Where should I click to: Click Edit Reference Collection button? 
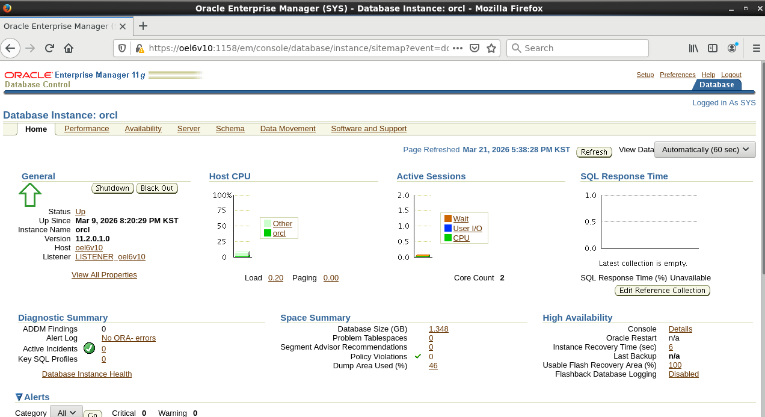[x=662, y=291]
